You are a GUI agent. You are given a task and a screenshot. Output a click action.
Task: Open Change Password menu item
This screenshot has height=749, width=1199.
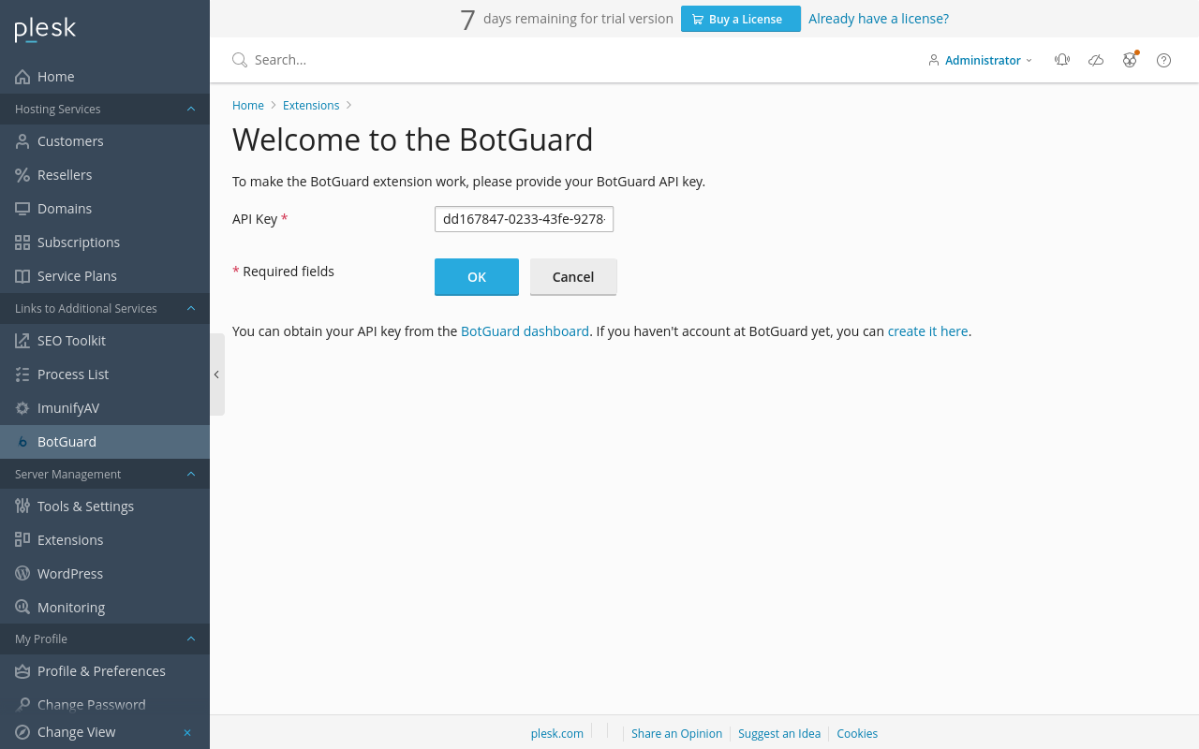click(92, 705)
